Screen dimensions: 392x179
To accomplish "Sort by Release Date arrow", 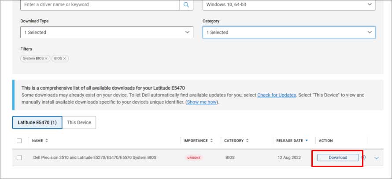I will pyautogui.click(x=307, y=141).
